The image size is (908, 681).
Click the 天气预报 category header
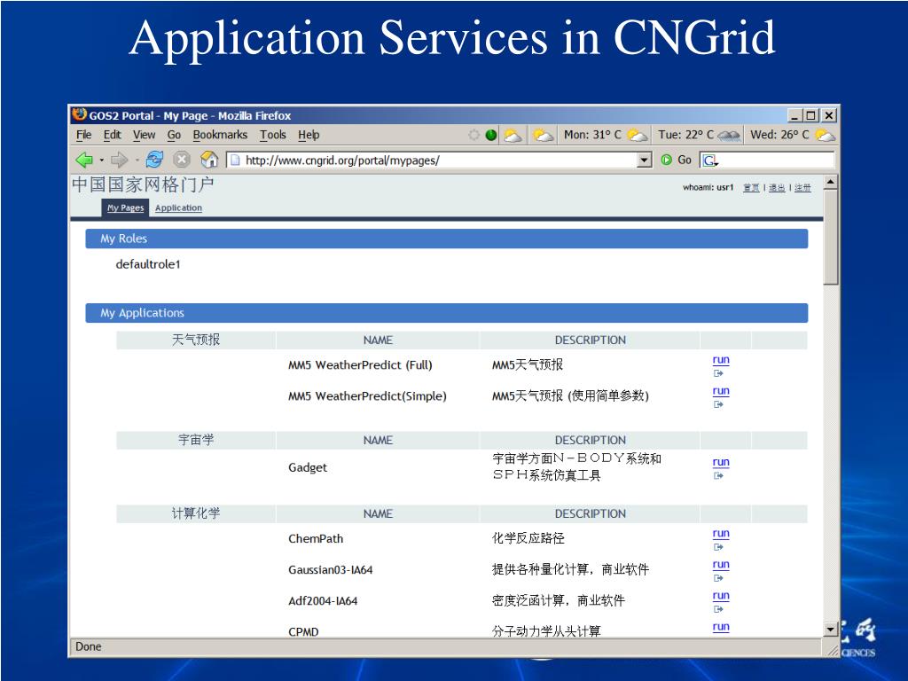click(196, 340)
